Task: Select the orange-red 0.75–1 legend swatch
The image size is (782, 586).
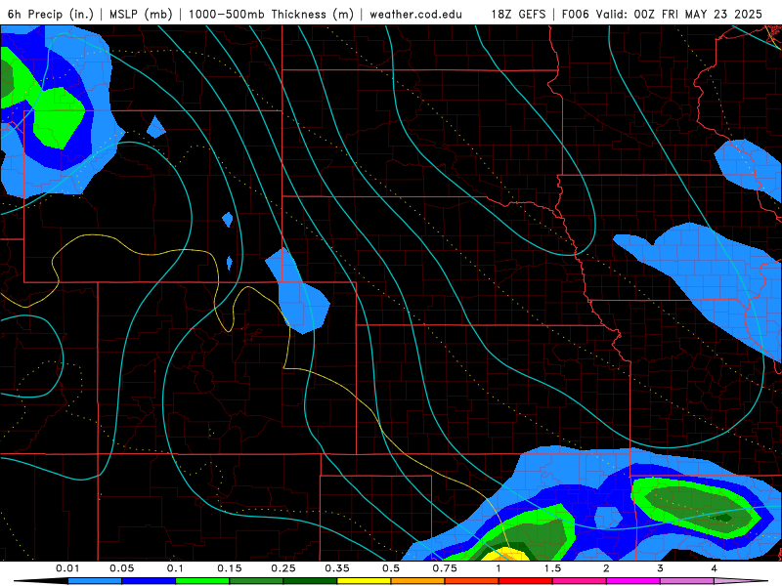Action: click(x=472, y=581)
